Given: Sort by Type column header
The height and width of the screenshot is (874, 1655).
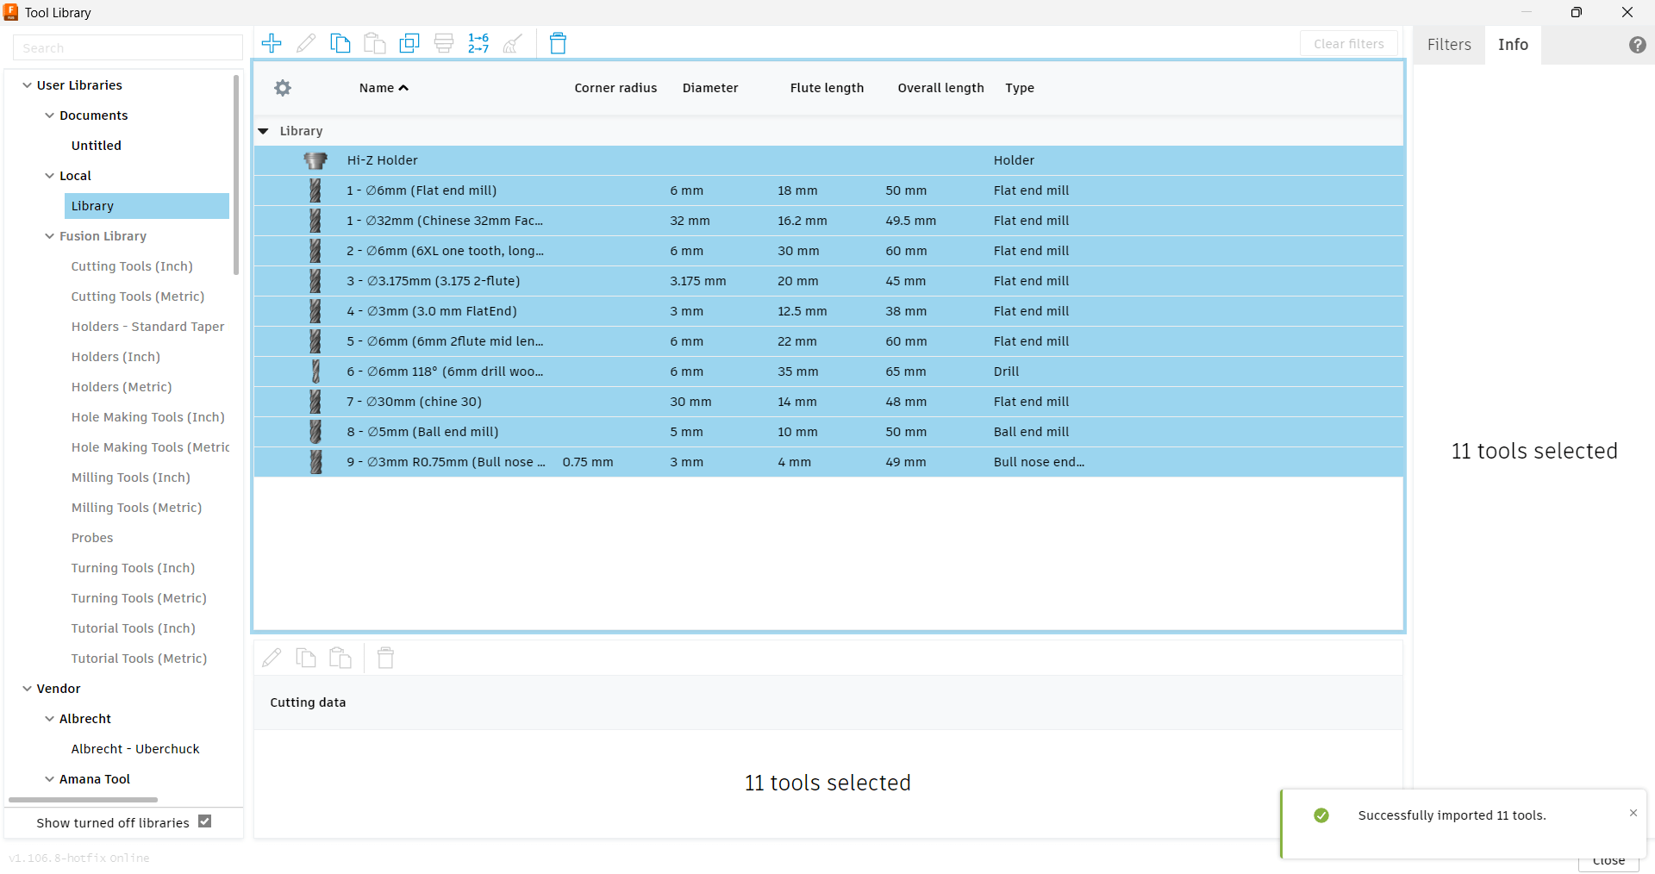Looking at the screenshot, I should 1020,88.
